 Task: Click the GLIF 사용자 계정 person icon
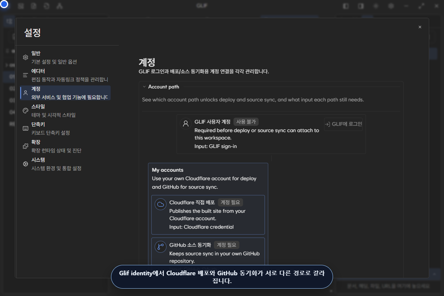(x=186, y=124)
